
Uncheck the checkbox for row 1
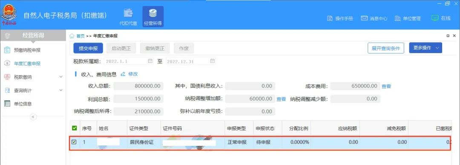pyautogui.click(x=74, y=142)
